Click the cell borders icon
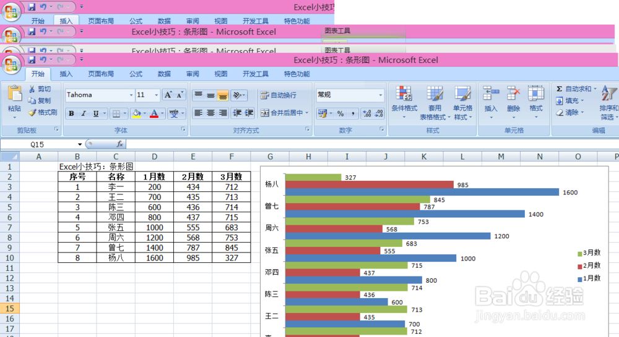 click(x=116, y=114)
